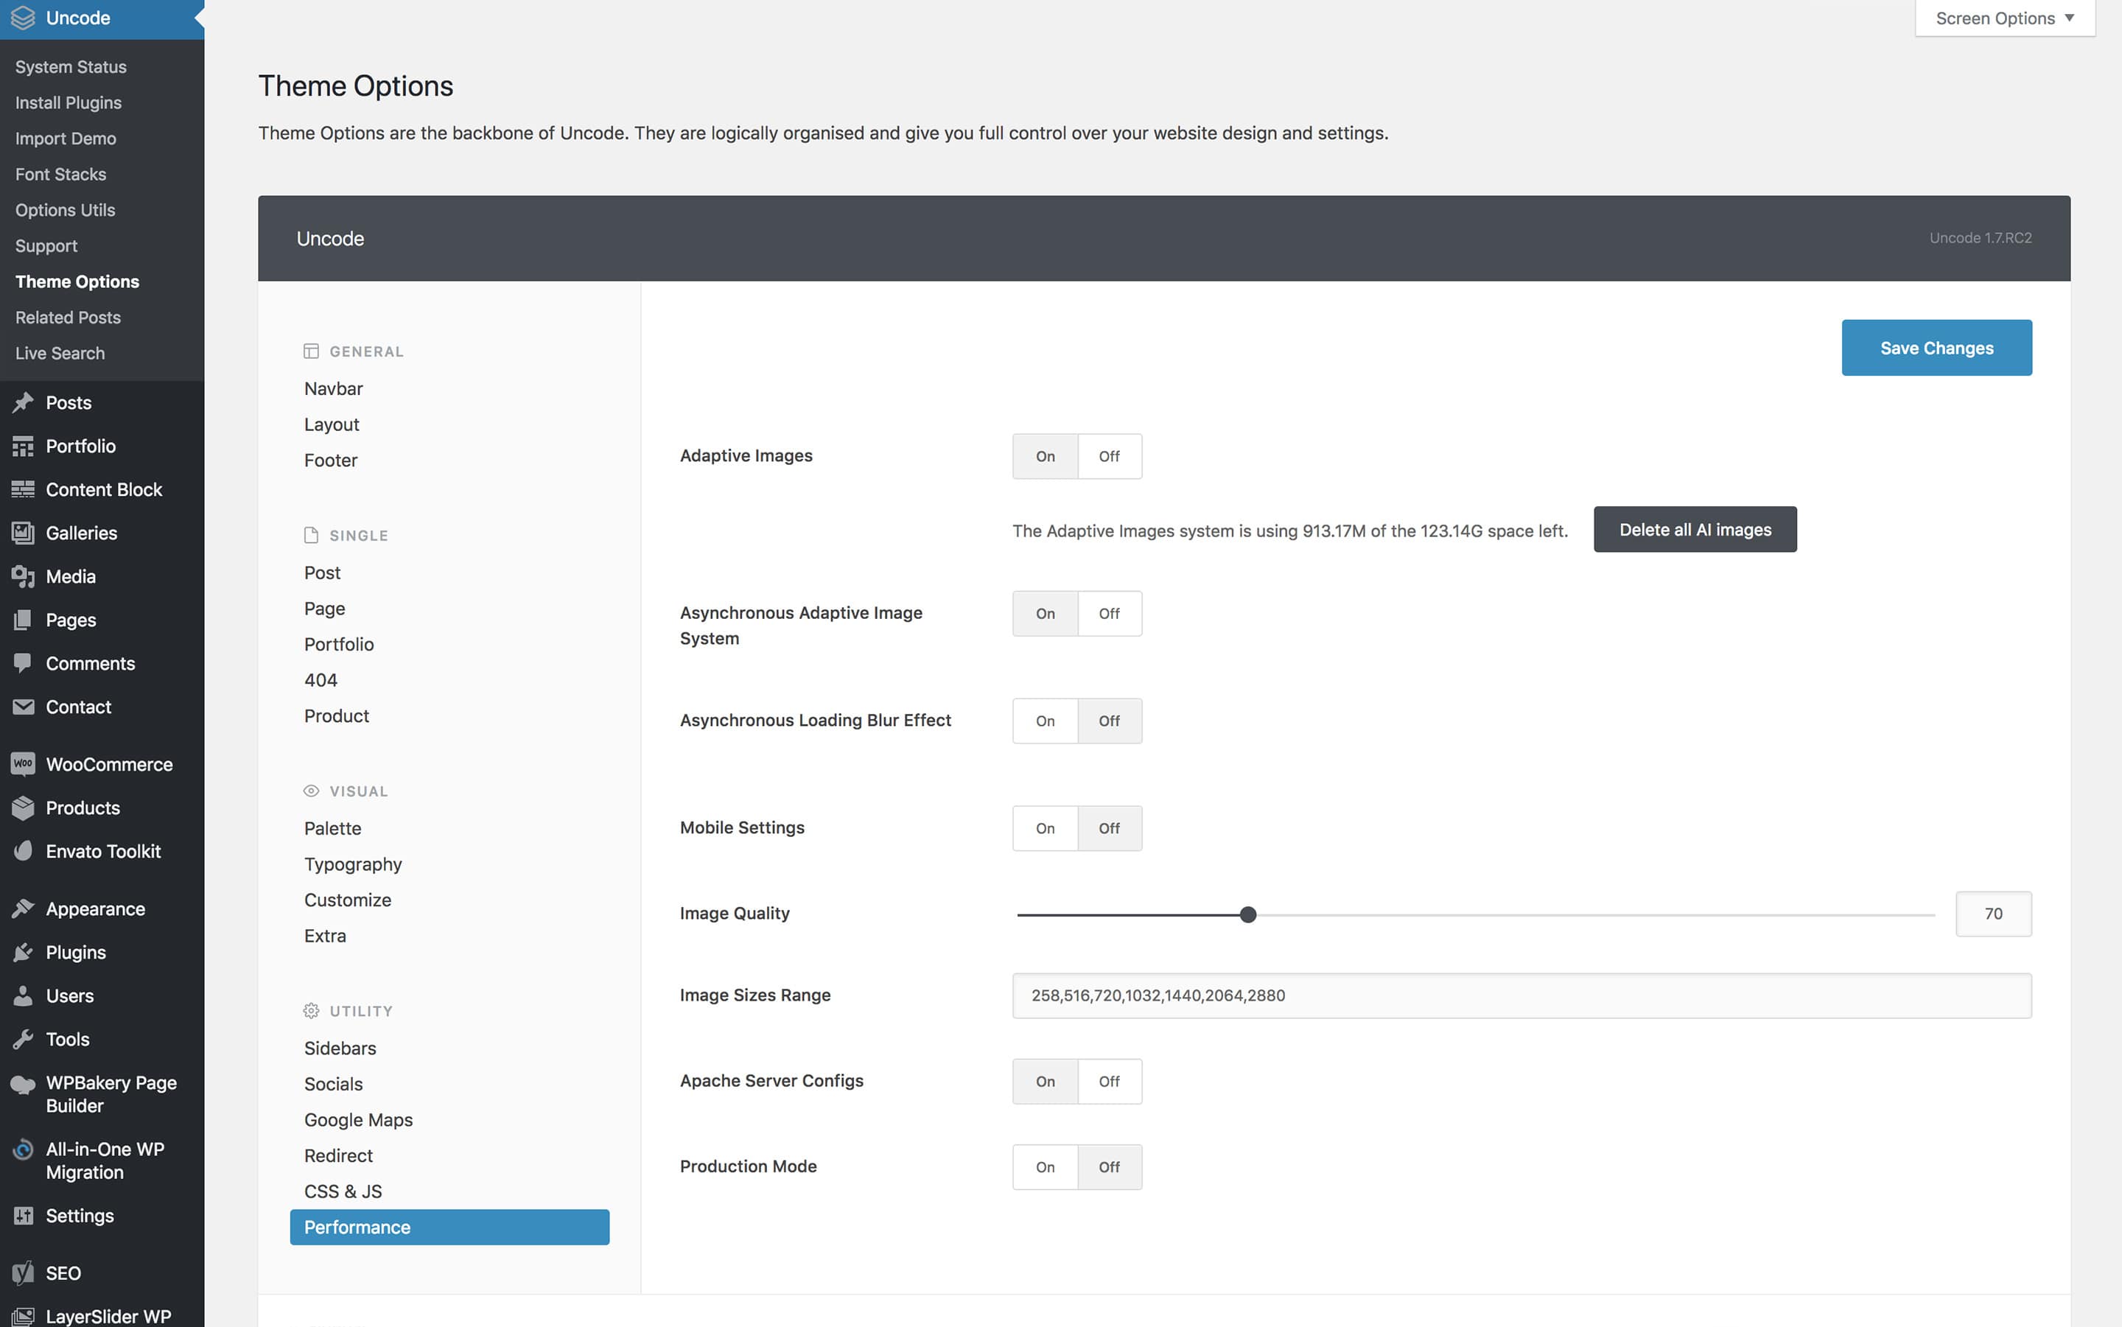
Task: Click Save Changes button
Action: pyautogui.click(x=1937, y=347)
